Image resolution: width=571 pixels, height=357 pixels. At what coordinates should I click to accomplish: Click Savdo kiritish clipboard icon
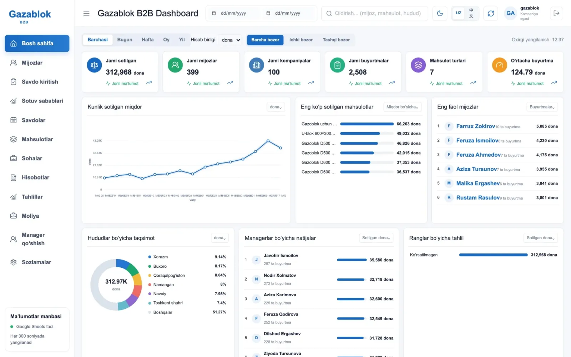point(14,82)
